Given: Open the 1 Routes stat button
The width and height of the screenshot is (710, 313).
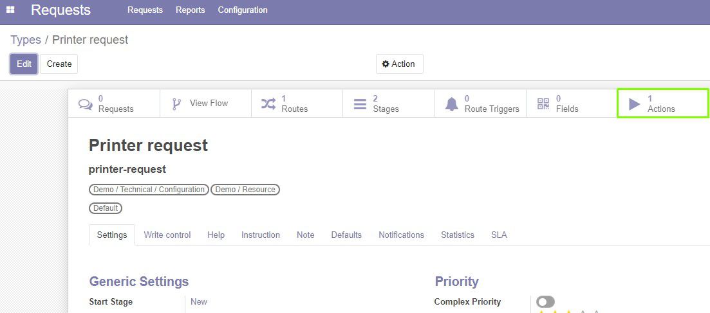Looking at the screenshot, I should click(297, 103).
